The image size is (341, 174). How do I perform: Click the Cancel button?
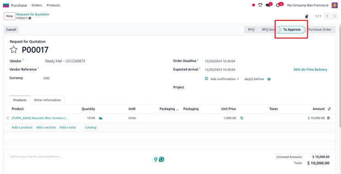coord(11,30)
